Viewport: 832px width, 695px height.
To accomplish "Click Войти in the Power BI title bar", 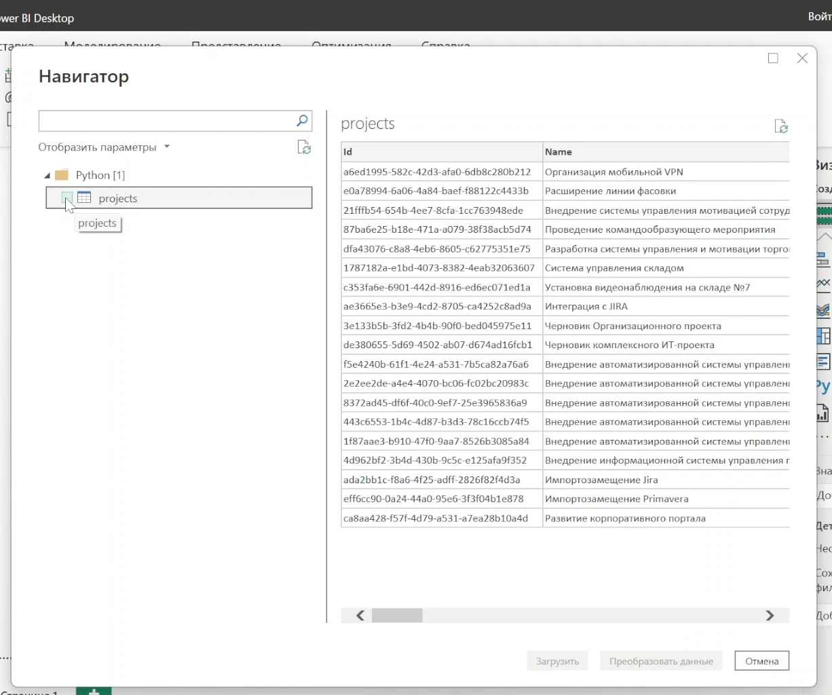I will (820, 17).
